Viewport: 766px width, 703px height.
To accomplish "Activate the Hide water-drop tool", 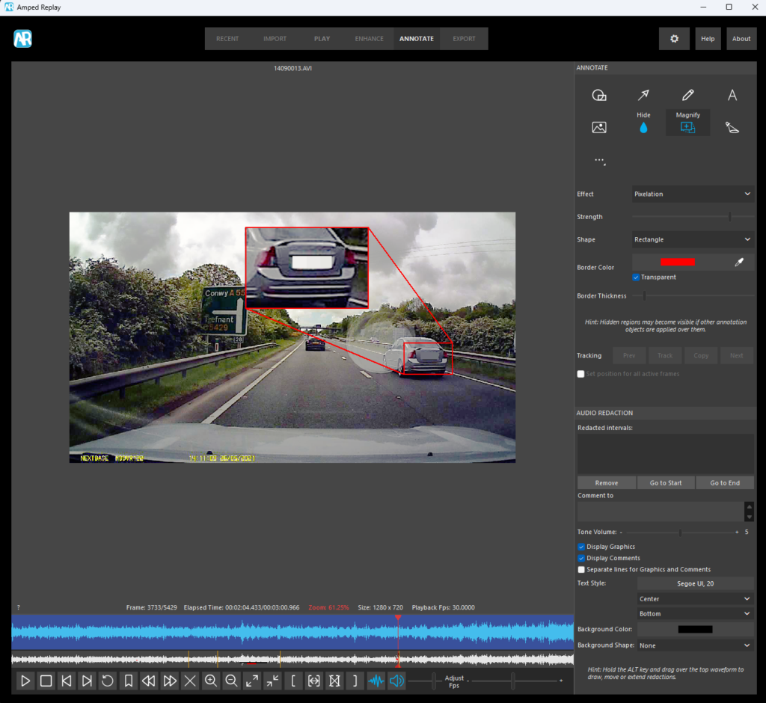I will tap(643, 128).
